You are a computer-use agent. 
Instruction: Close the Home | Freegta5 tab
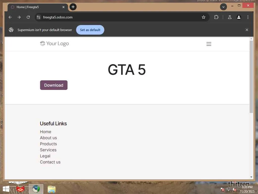point(63,7)
